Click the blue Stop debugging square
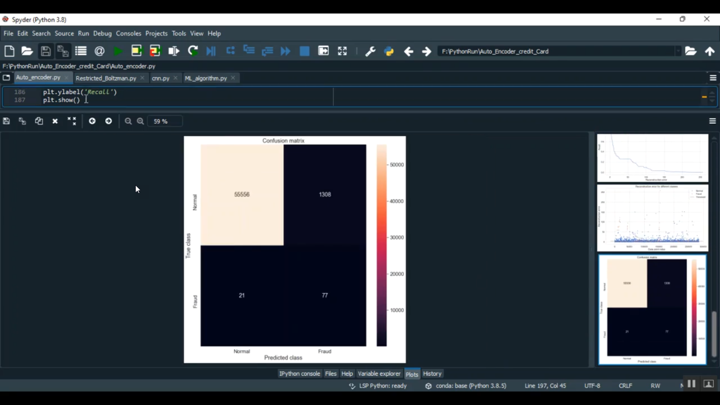This screenshot has width=720, height=405. (x=304, y=51)
